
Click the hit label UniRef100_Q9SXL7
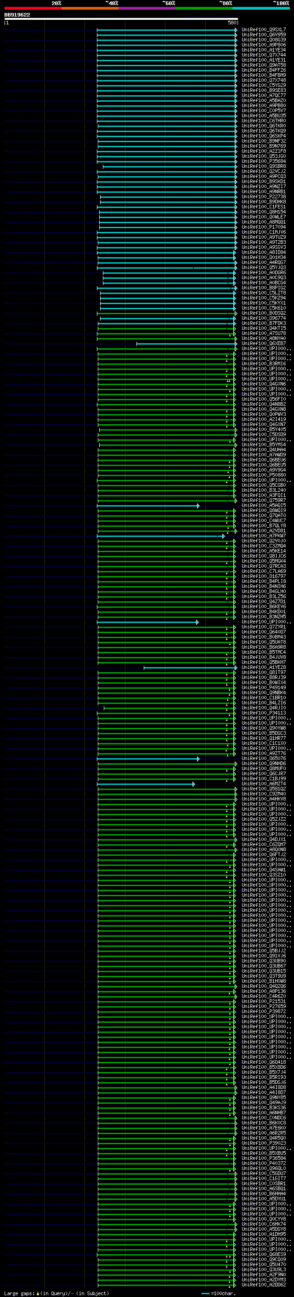point(263,30)
